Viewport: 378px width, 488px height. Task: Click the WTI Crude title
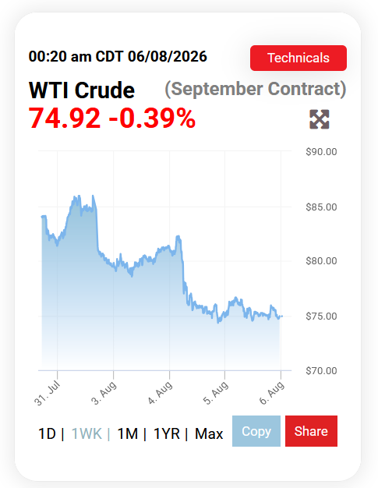82,90
